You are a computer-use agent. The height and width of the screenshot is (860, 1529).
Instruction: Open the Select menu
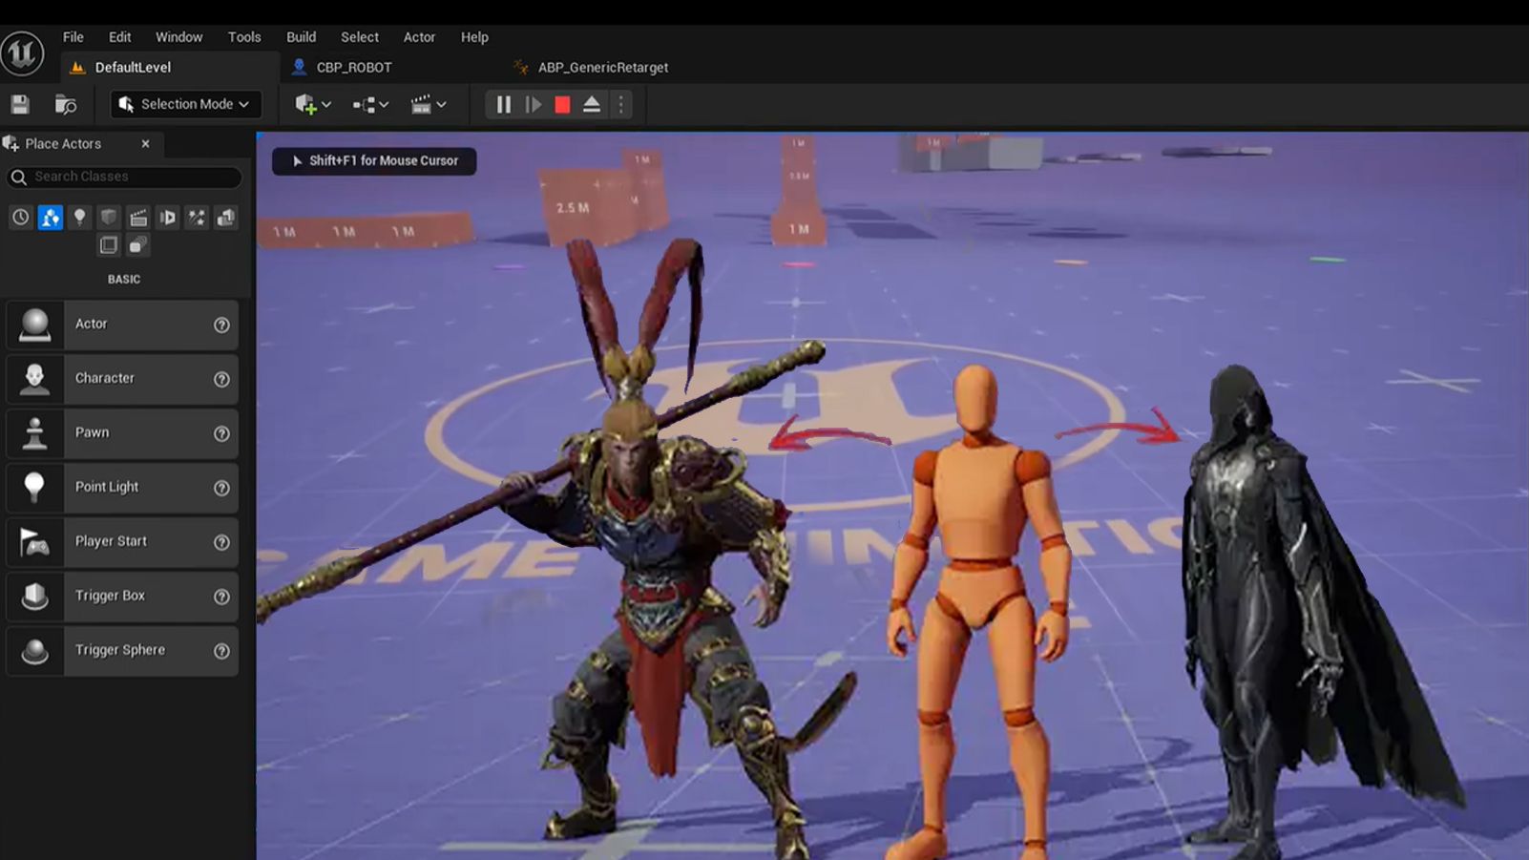tap(360, 37)
